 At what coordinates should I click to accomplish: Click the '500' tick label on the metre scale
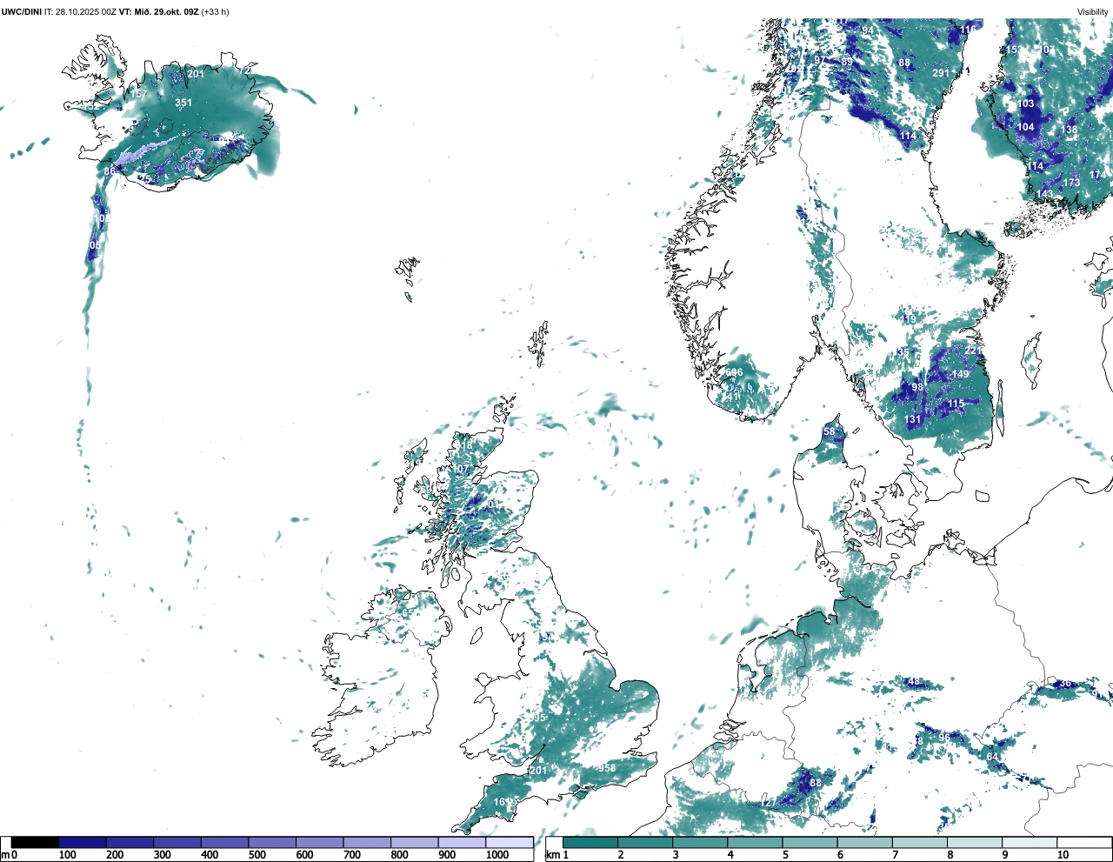[x=257, y=855]
